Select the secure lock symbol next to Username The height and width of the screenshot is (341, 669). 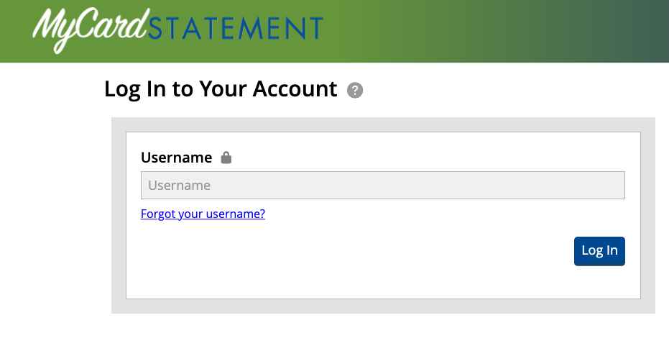tap(226, 158)
